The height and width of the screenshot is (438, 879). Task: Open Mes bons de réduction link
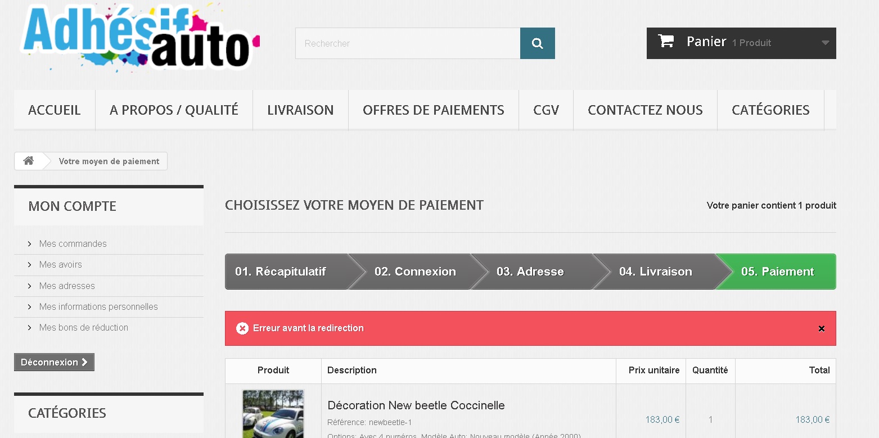84,327
